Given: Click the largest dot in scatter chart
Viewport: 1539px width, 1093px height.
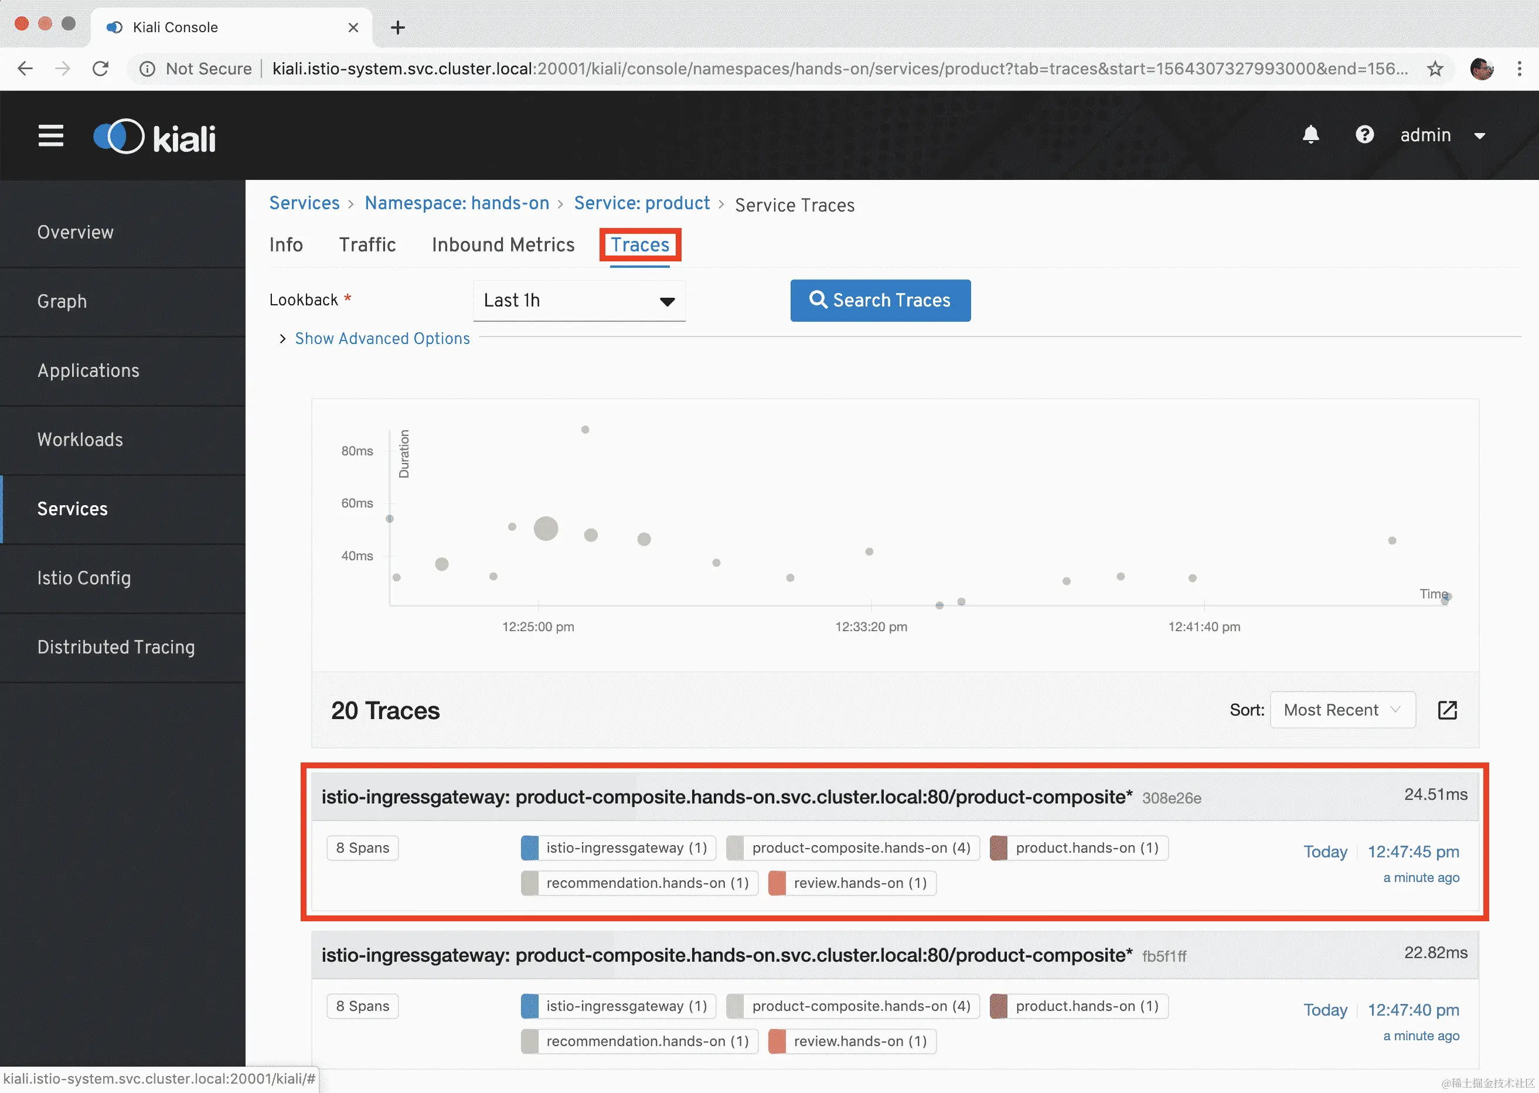Looking at the screenshot, I should click(x=546, y=528).
